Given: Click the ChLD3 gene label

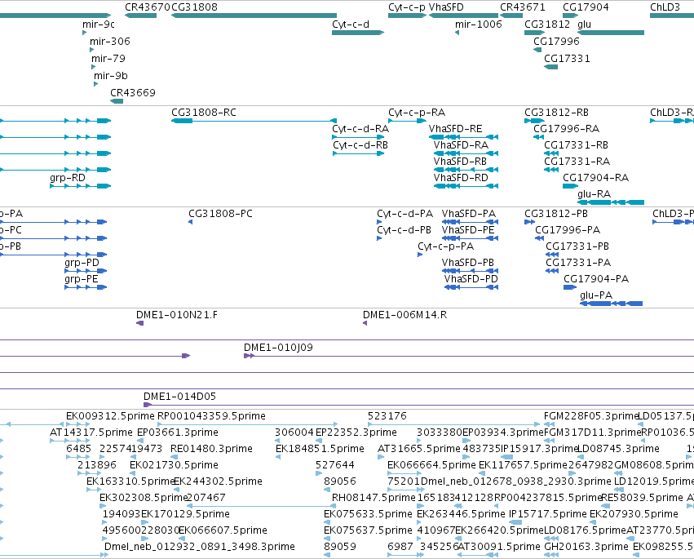Looking at the screenshot, I should (x=665, y=7).
